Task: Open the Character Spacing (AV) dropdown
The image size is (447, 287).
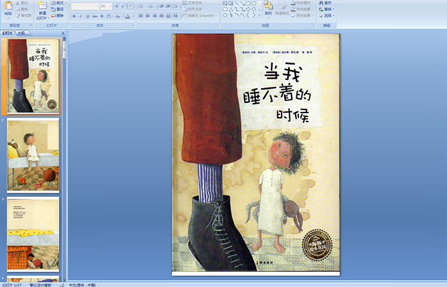Action: [x=109, y=16]
